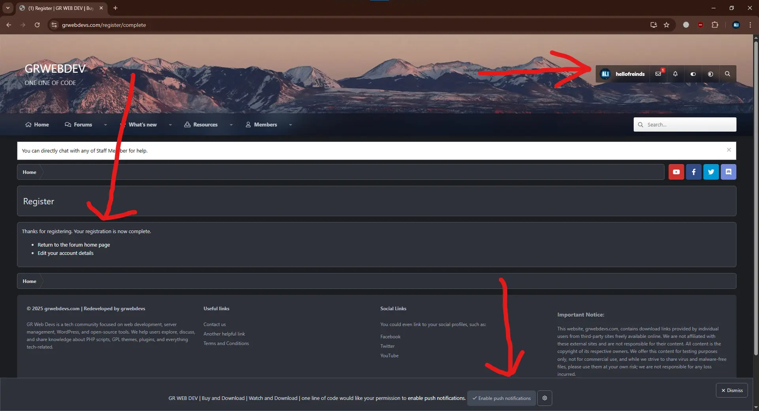Click the Facebook social button
Viewport: 759px width, 411px height.
(693, 172)
